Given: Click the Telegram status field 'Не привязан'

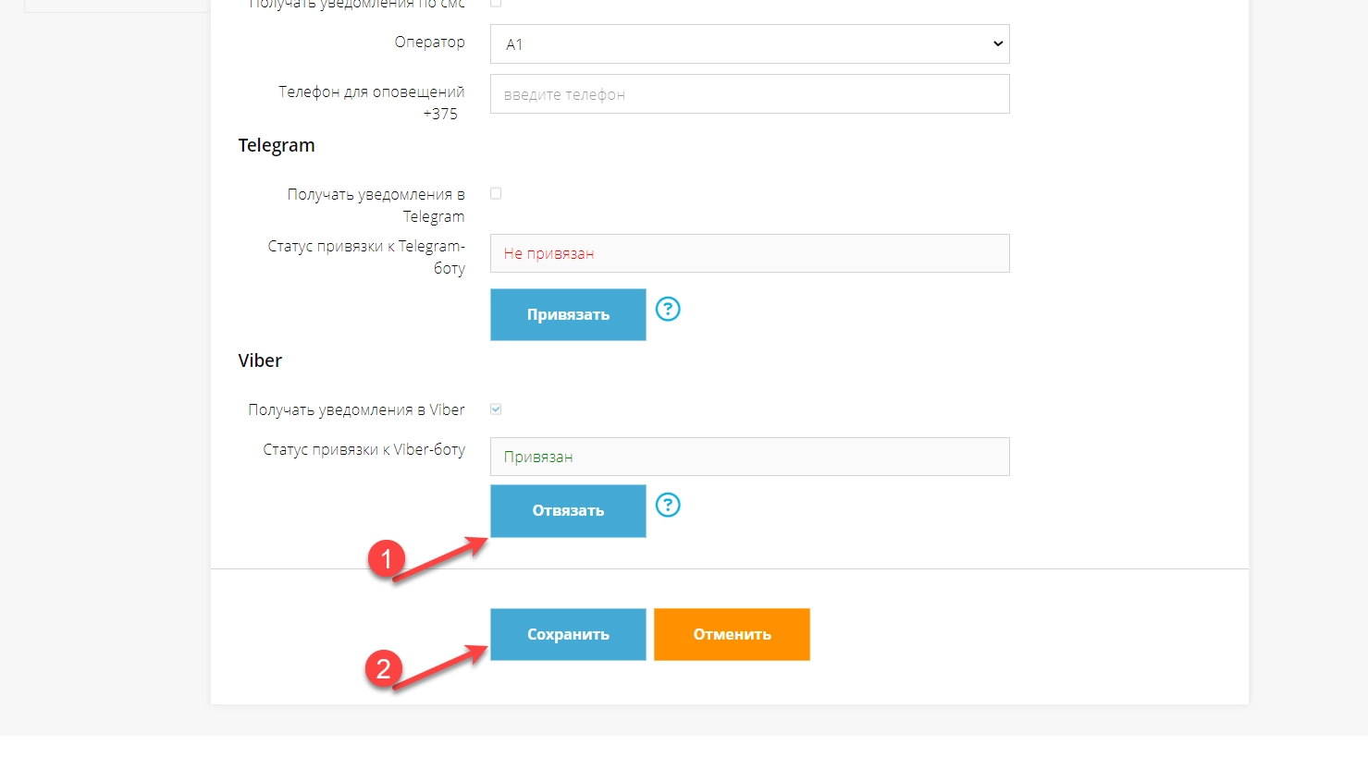Looking at the screenshot, I should (749, 253).
